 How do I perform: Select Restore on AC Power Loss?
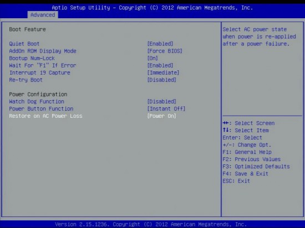point(45,116)
